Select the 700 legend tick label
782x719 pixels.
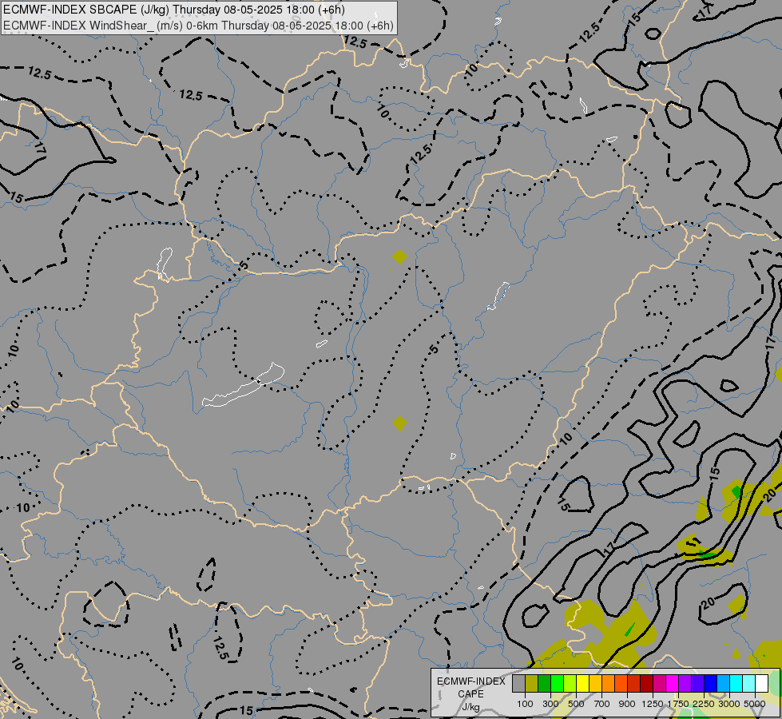602,704
